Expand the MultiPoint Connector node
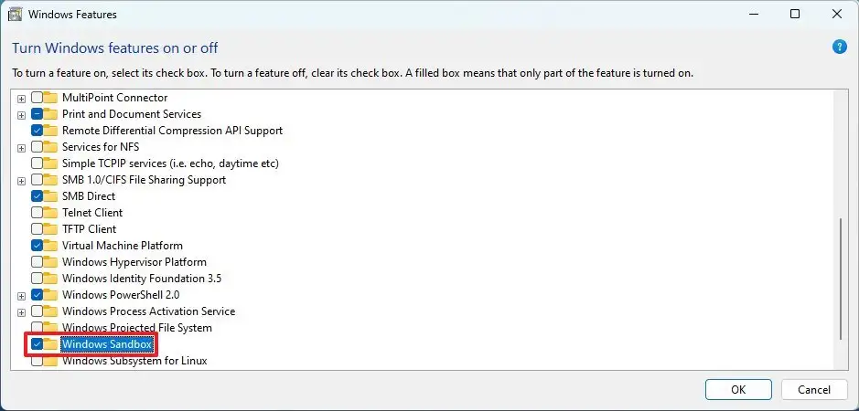The image size is (859, 411). 21,98
